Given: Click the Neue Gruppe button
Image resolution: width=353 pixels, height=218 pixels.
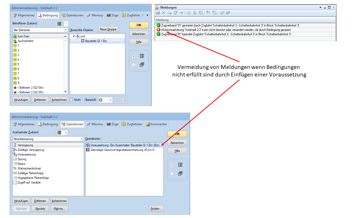Looking at the screenshot, I should click(108, 29).
